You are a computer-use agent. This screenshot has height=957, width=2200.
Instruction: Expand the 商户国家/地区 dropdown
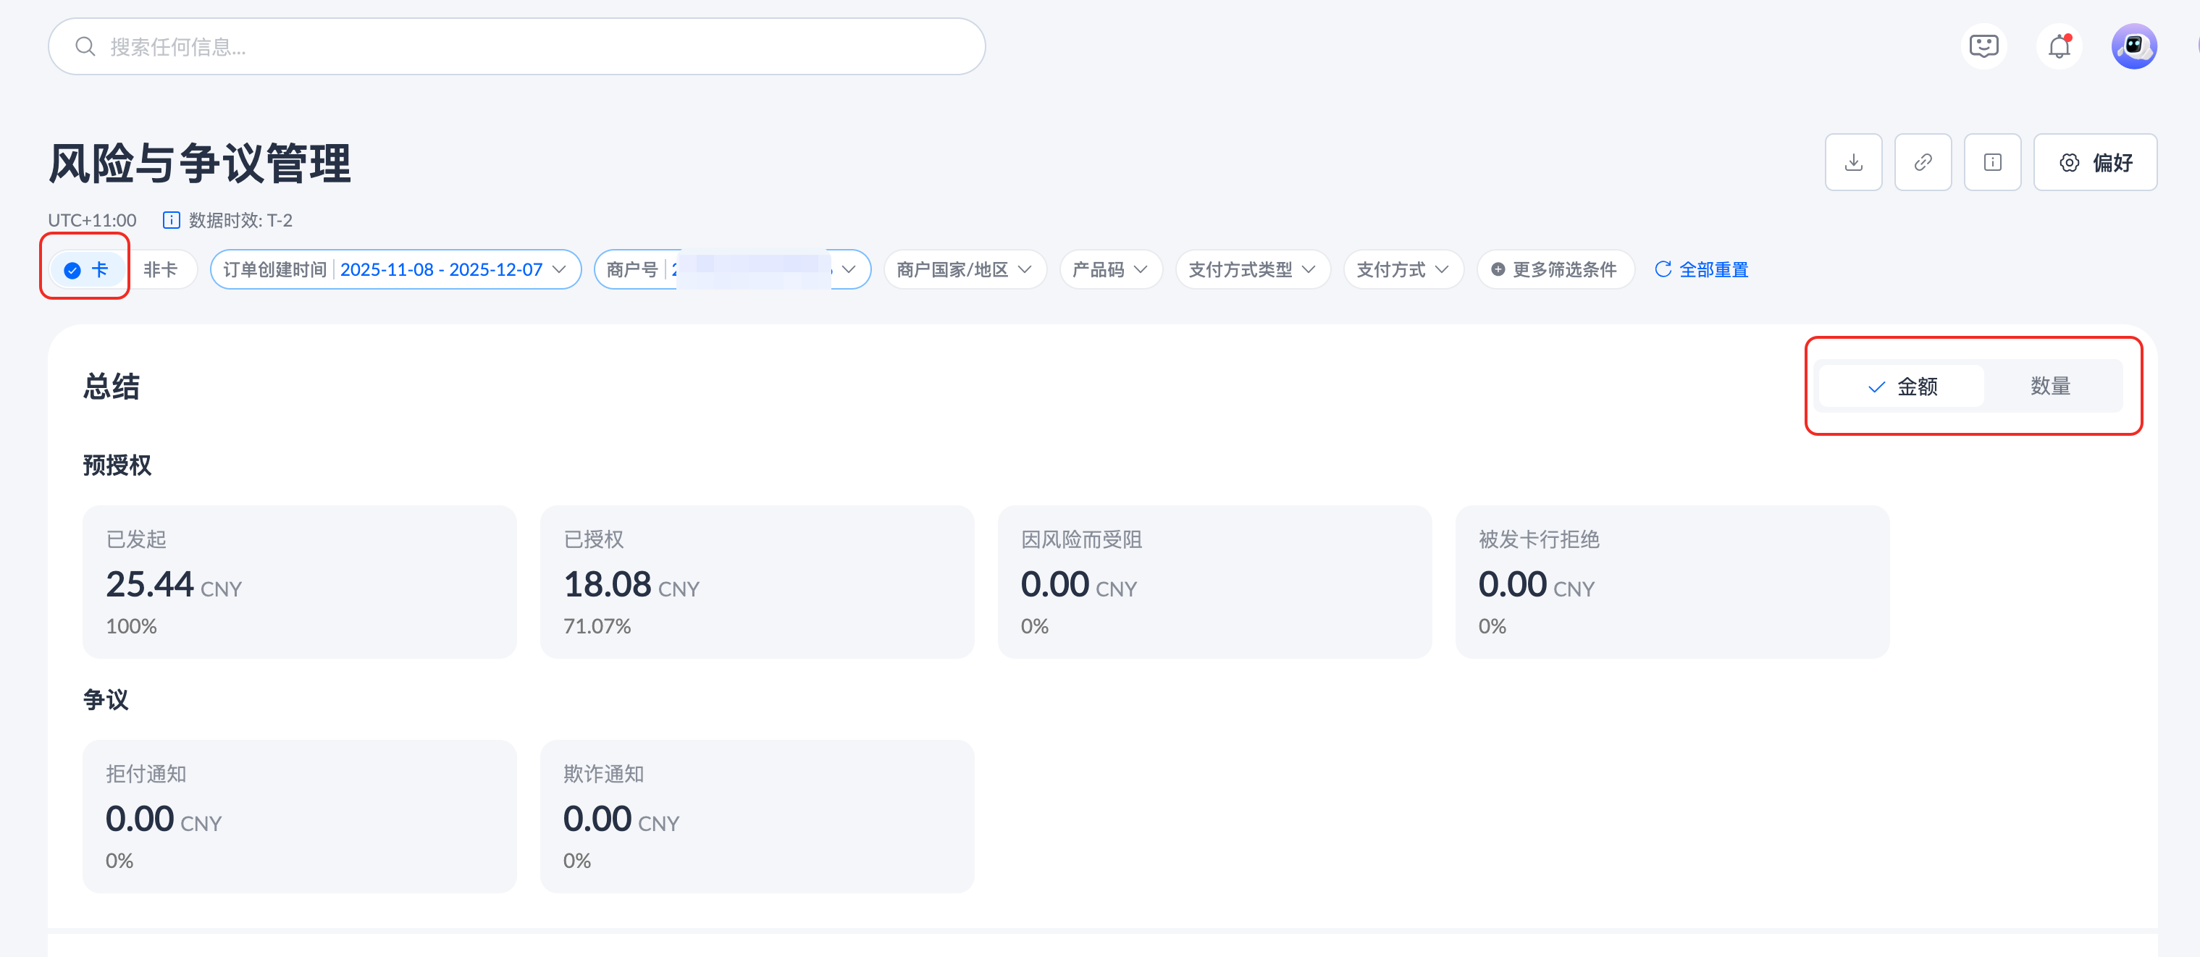pos(964,270)
